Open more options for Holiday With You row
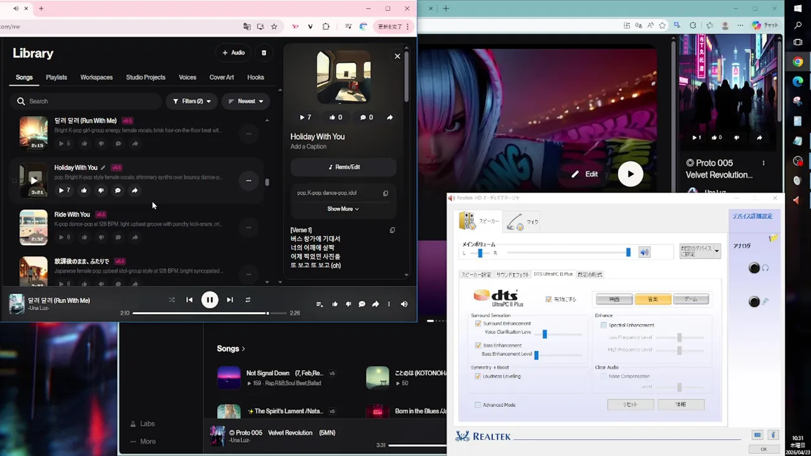This screenshot has height=456, width=811. pos(248,180)
